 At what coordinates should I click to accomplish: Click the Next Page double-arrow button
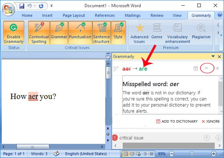108,140
